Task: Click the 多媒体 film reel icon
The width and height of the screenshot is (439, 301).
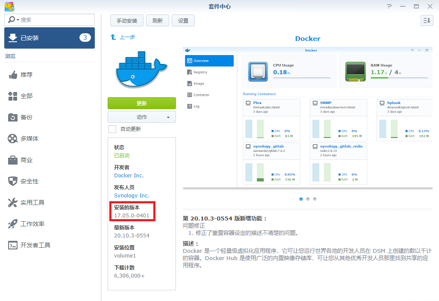Action: [x=13, y=139]
